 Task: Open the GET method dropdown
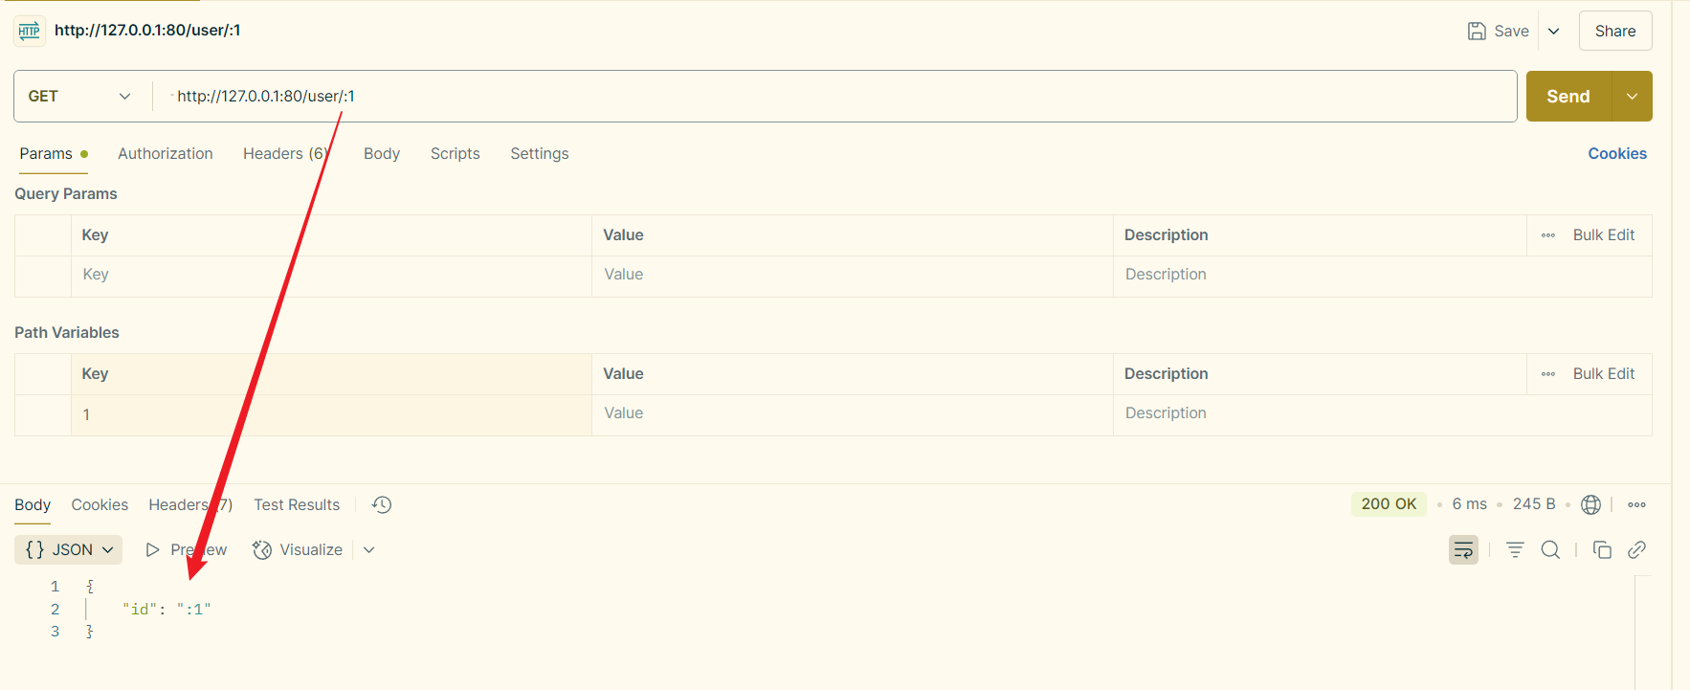pyautogui.click(x=80, y=96)
